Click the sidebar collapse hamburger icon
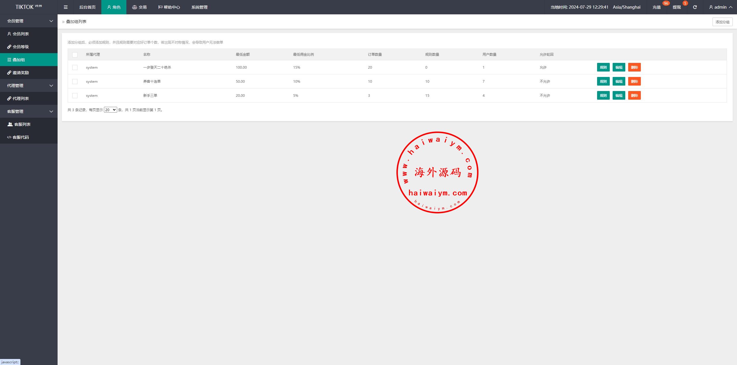The width and height of the screenshot is (737, 365). [66, 7]
